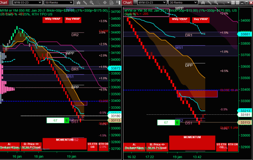The image size is (253, 160).
Task: Open data box icon in left chart toolbar
Action: click(x=111, y=2)
